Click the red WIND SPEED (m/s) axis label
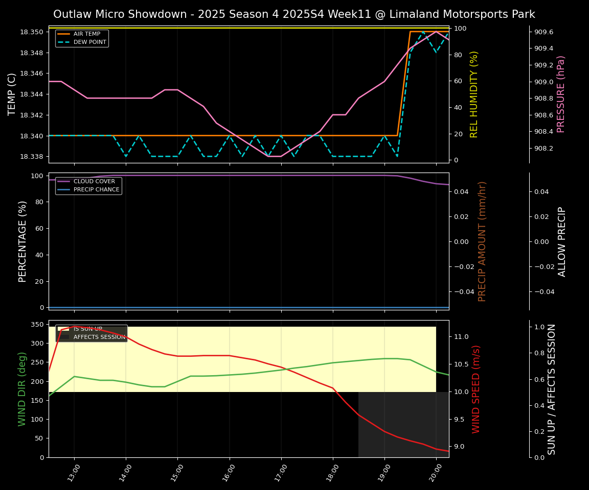 pos(476,388)
